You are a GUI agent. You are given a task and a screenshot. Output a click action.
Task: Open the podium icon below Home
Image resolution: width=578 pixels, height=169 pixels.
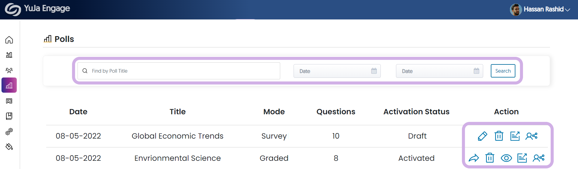(9, 55)
